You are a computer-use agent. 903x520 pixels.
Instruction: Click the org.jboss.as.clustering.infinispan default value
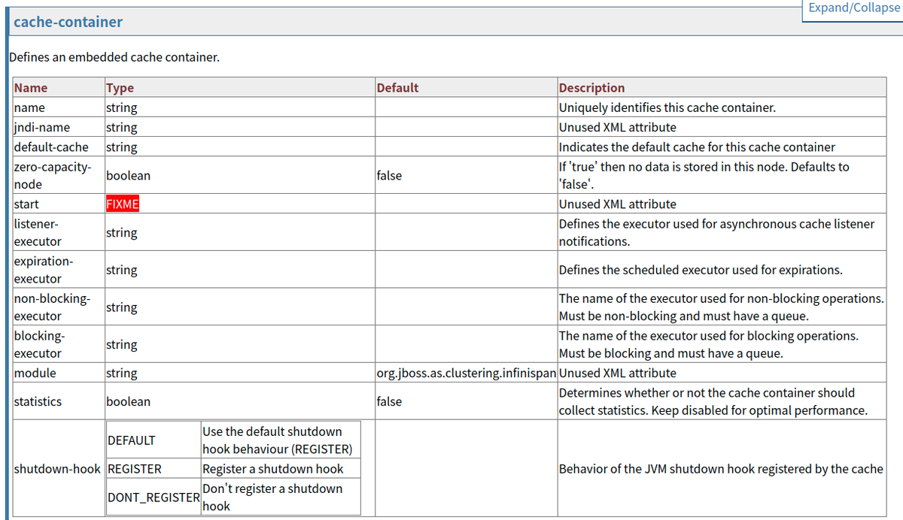[x=466, y=373]
